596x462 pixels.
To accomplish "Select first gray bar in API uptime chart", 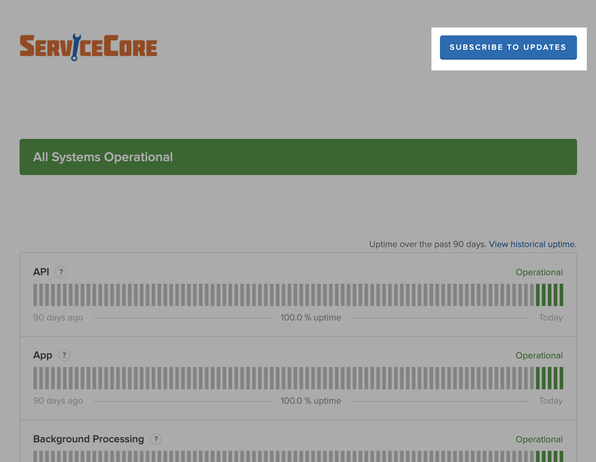I will pos(35,295).
